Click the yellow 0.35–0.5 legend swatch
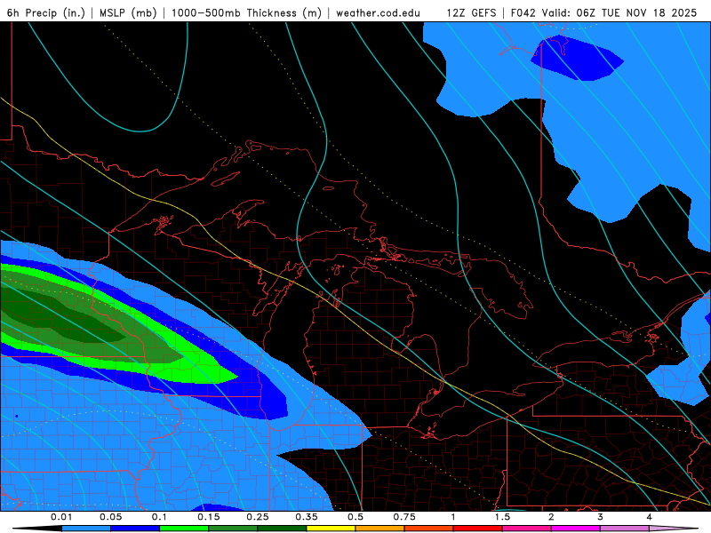 pyautogui.click(x=331, y=529)
